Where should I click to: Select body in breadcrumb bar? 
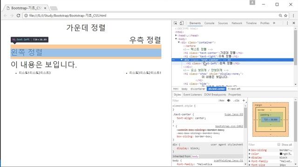(184, 89)
